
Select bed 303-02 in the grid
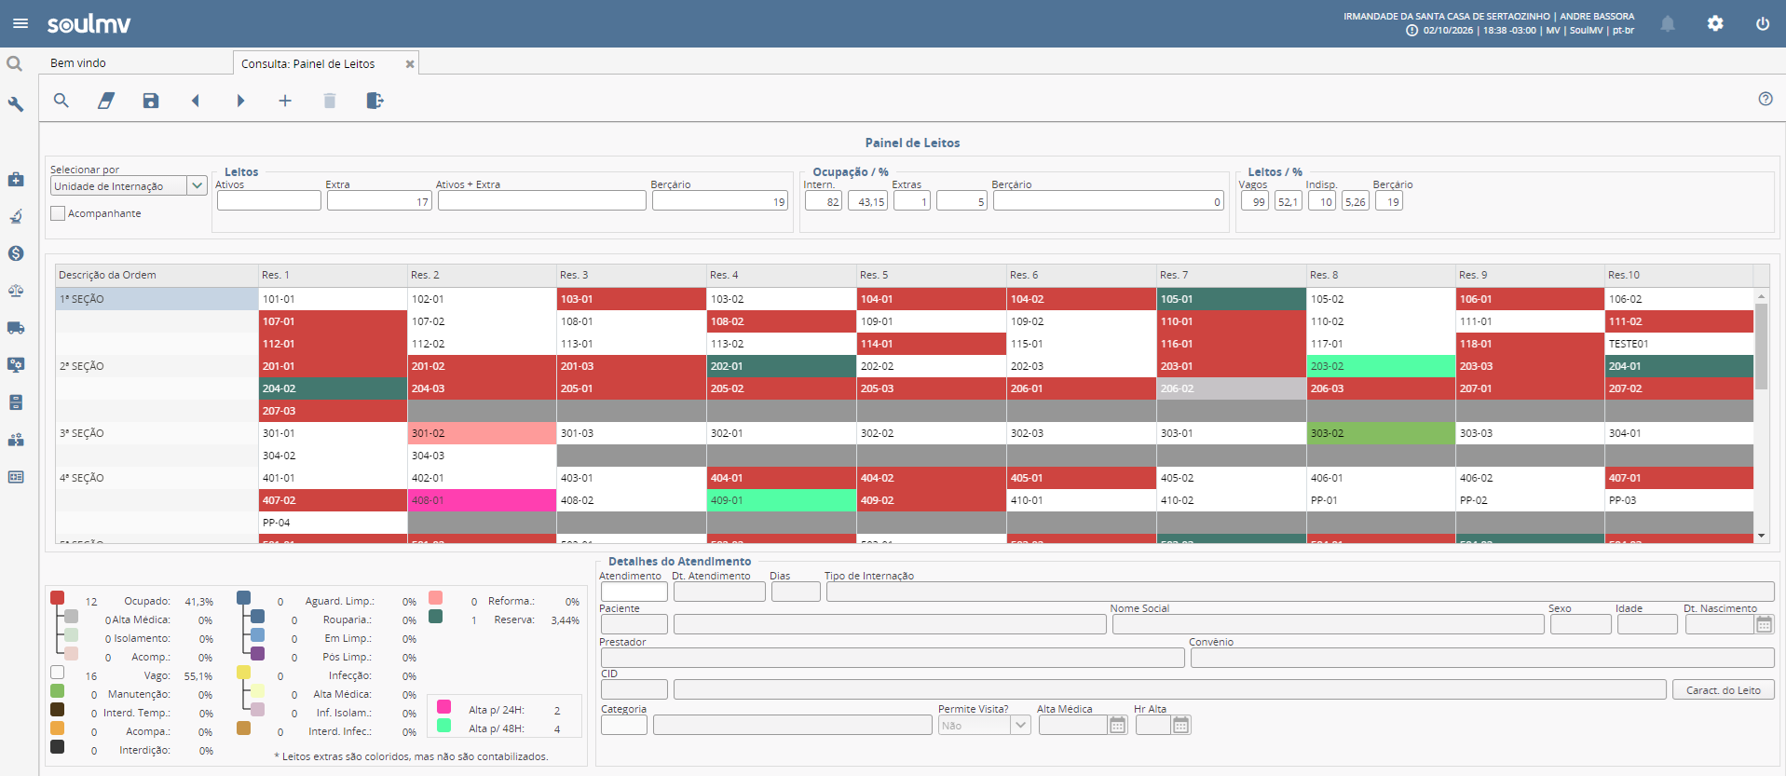point(1381,433)
